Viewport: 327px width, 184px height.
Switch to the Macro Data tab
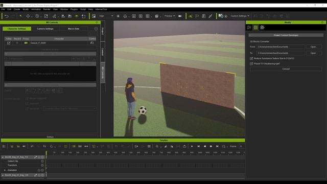point(74,29)
